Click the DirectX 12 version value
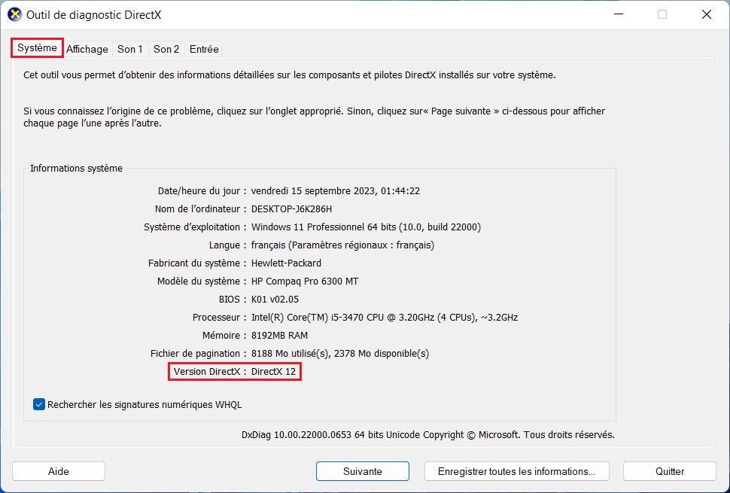 [273, 372]
